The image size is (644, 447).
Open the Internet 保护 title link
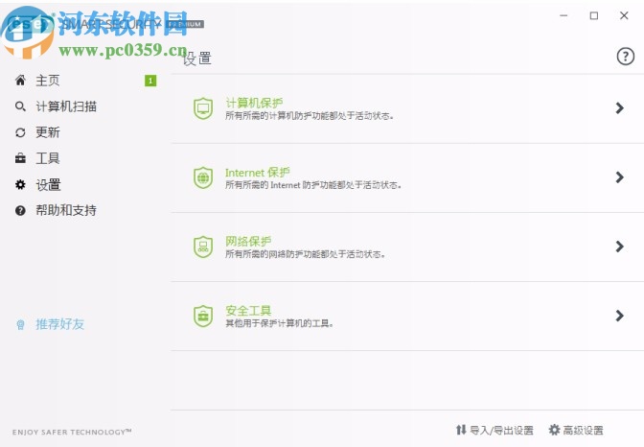(x=258, y=172)
